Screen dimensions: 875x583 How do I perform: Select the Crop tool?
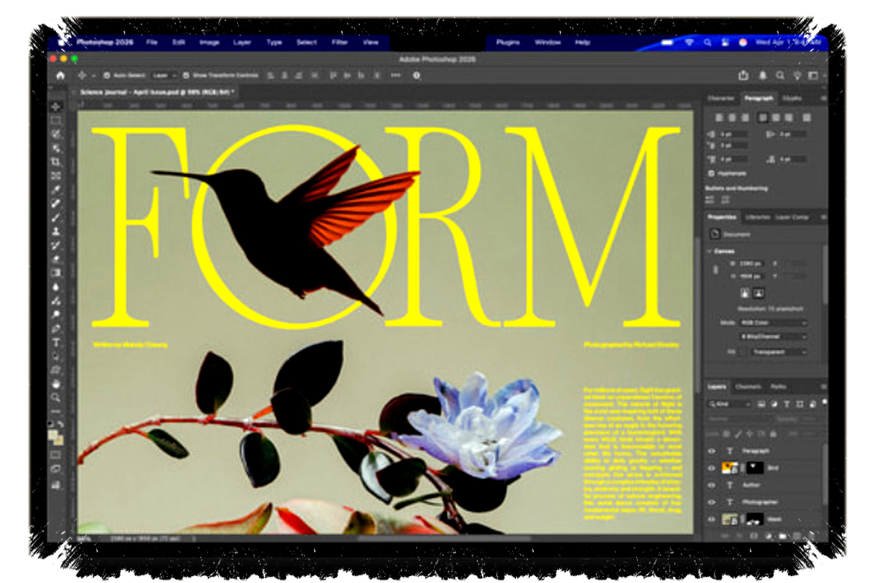(56, 162)
